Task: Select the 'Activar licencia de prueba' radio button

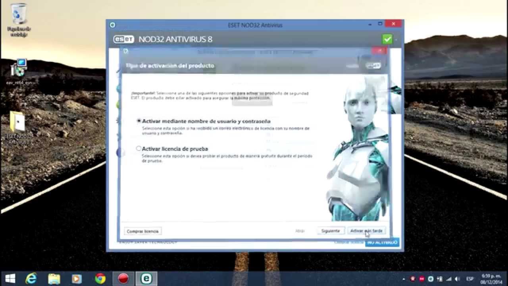Action: point(139,149)
